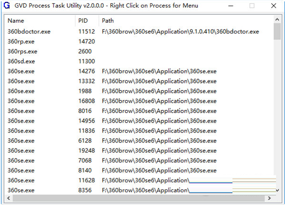
Task: Click the path text for PID 8140
Action: coord(159,170)
